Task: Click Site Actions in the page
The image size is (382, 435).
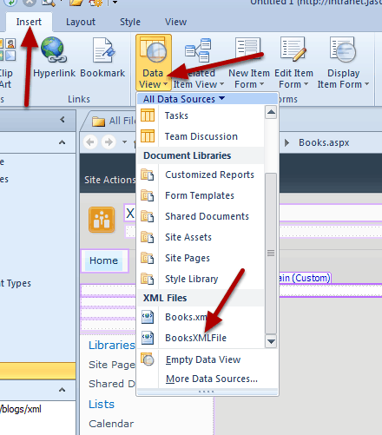Action: coord(109,180)
